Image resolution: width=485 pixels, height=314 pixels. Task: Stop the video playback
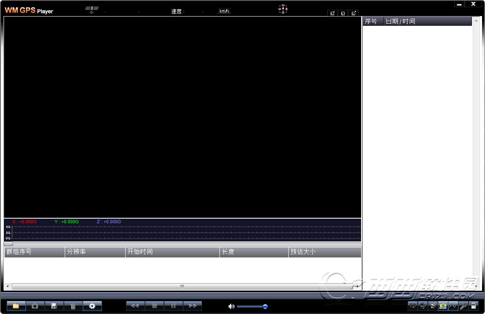point(154,306)
